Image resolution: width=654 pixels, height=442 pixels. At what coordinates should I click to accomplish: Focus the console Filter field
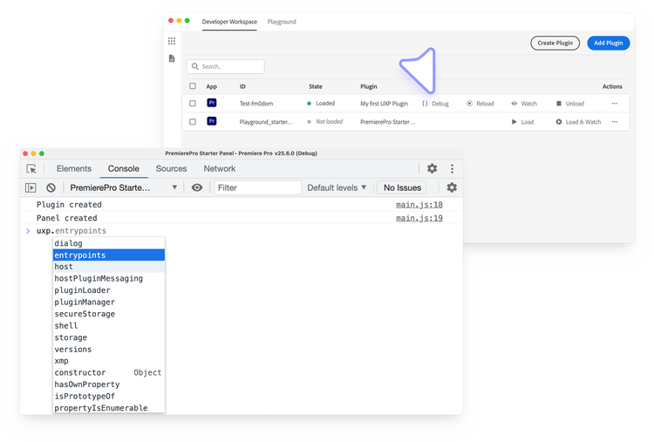[258, 187]
